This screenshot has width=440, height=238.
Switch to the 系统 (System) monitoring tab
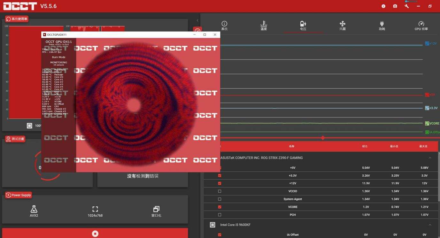[x=224, y=26]
